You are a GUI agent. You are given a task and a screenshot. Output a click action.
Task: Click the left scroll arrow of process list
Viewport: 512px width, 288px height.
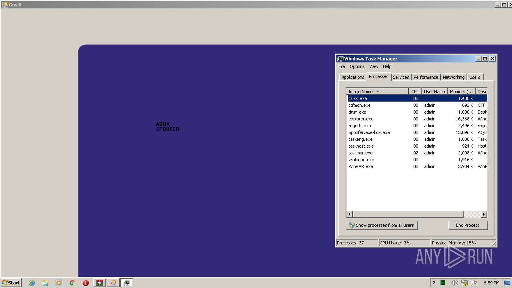tap(349, 214)
